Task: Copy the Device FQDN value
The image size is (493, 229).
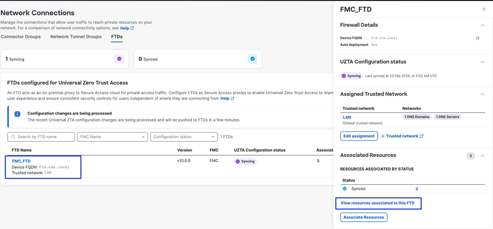Action: [x=477, y=38]
